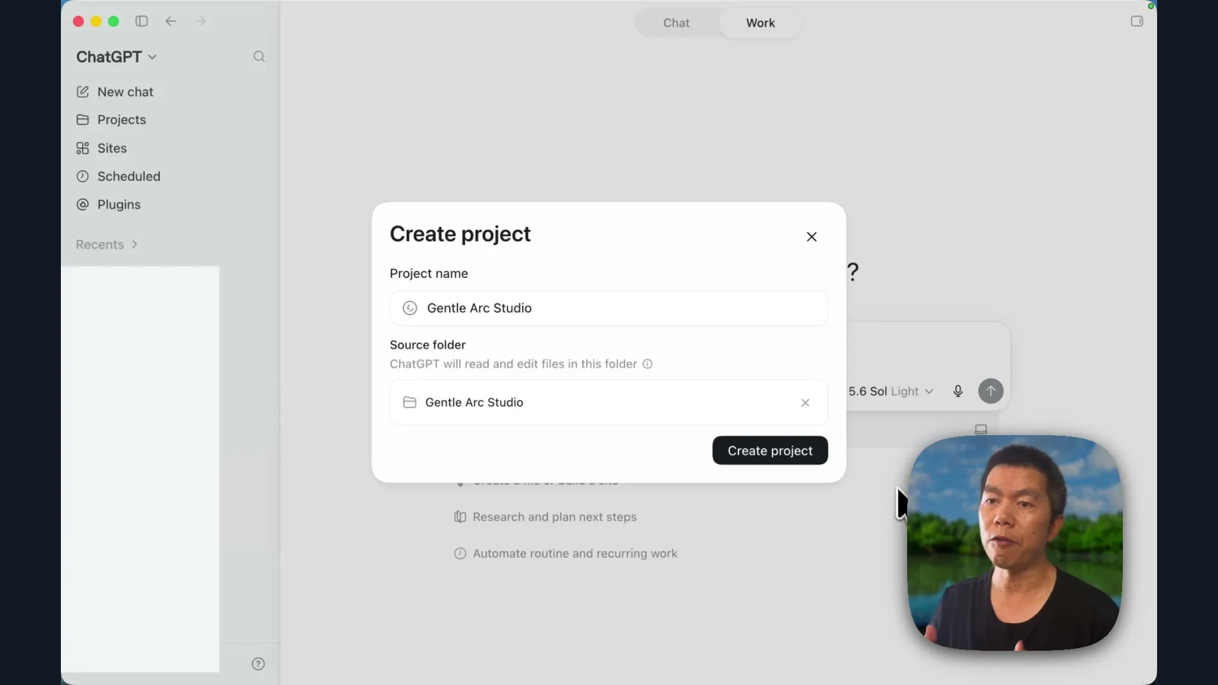Open the 5.6 Sol Light model dropdown
The width and height of the screenshot is (1218, 685).
pos(891,391)
